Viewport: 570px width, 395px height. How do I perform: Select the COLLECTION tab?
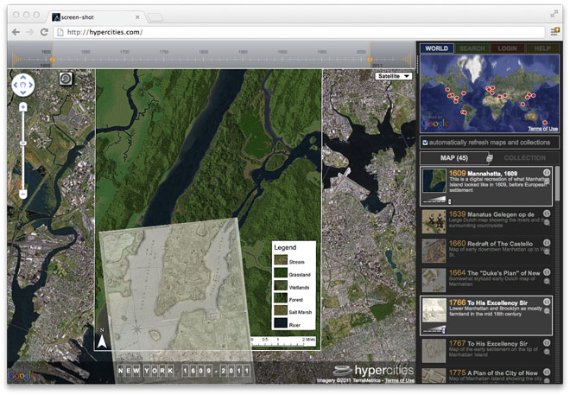click(524, 158)
